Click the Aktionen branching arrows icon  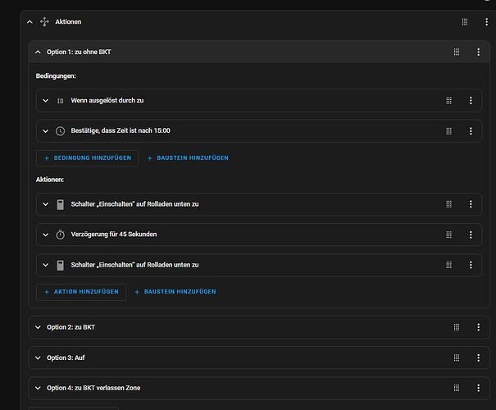[44, 21]
